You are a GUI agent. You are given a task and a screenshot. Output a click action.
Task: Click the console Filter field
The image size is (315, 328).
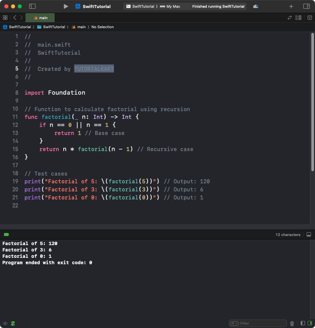tap(261, 323)
